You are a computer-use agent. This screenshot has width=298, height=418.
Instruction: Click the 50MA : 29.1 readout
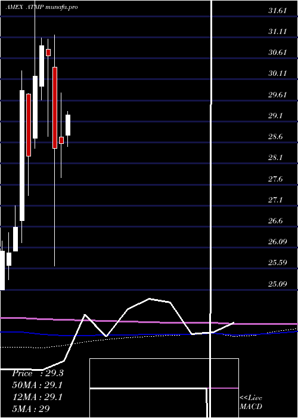click(38, 385)
